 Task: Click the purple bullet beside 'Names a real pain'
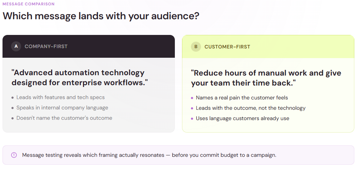(x=192, y=98)
